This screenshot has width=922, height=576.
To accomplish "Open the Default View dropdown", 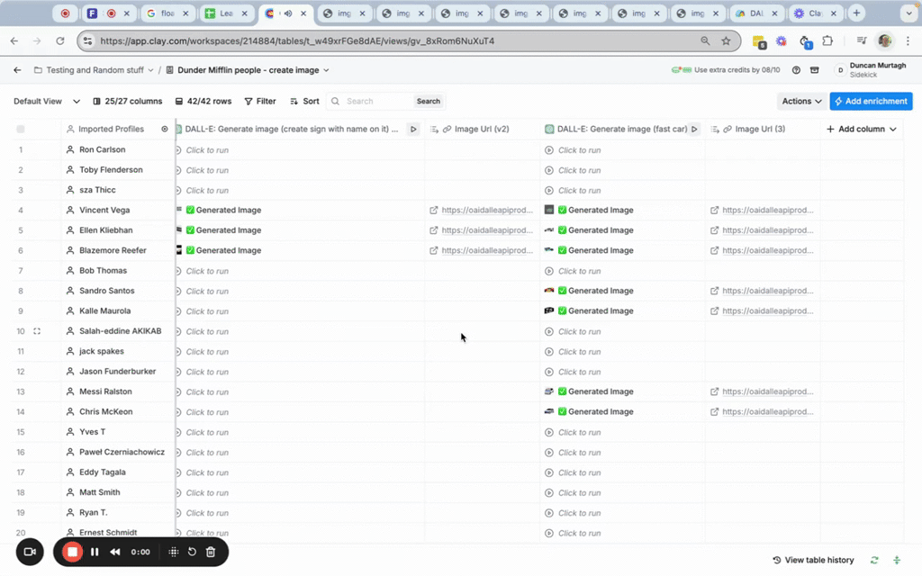I will [x=47, y=102].
